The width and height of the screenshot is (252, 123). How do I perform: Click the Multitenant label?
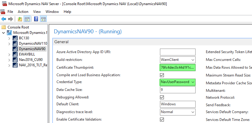click(215, 91)
